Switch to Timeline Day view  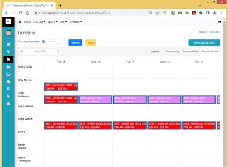(x=172, y=52)
